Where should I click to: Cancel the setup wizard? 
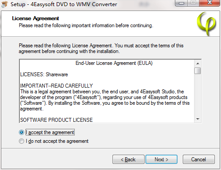[x=199, y=159]
